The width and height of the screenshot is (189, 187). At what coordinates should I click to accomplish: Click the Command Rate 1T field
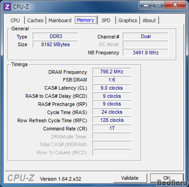pos(112,128)
